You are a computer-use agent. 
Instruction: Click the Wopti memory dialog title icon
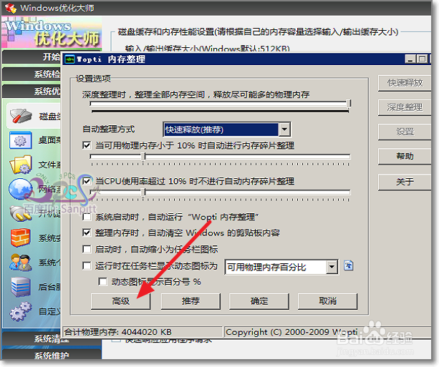tap(69, 59)
